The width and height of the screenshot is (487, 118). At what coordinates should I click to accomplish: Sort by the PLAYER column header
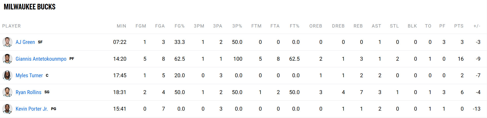point(11,26)
